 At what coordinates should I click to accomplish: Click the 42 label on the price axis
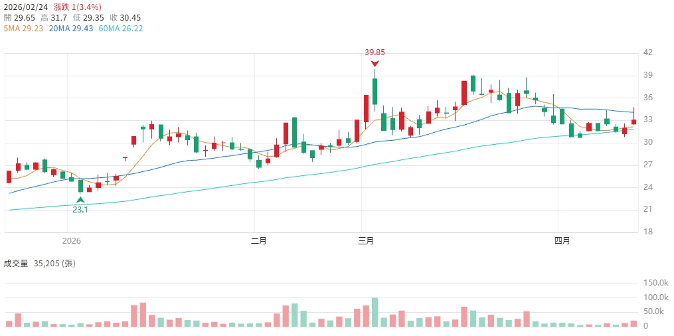[649, 52]
